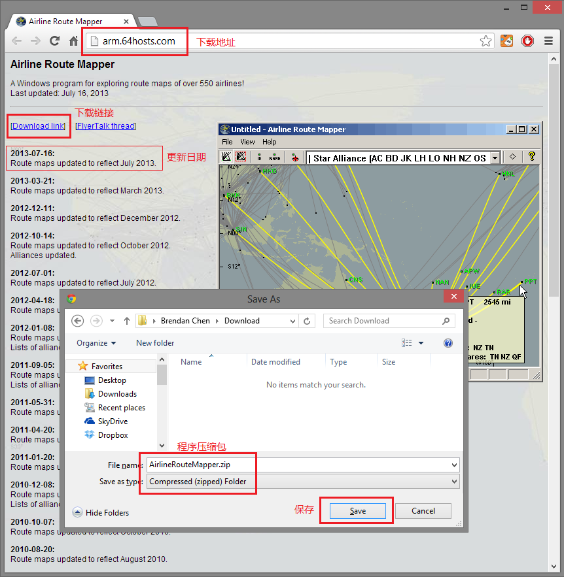Change the view layout icon
The height and width of the screenshot is (577, 564).
pyautogui.click(x=407, y=343)
